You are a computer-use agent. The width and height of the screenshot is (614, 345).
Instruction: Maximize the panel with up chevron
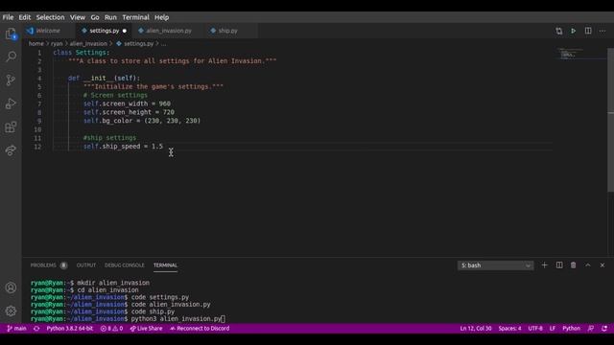(x=588, y=265)
